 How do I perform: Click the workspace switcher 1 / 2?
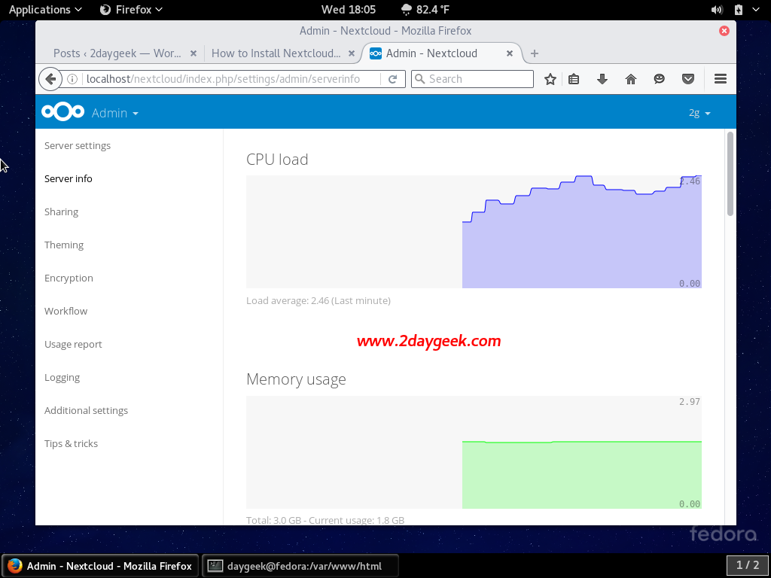click(748, 565)
